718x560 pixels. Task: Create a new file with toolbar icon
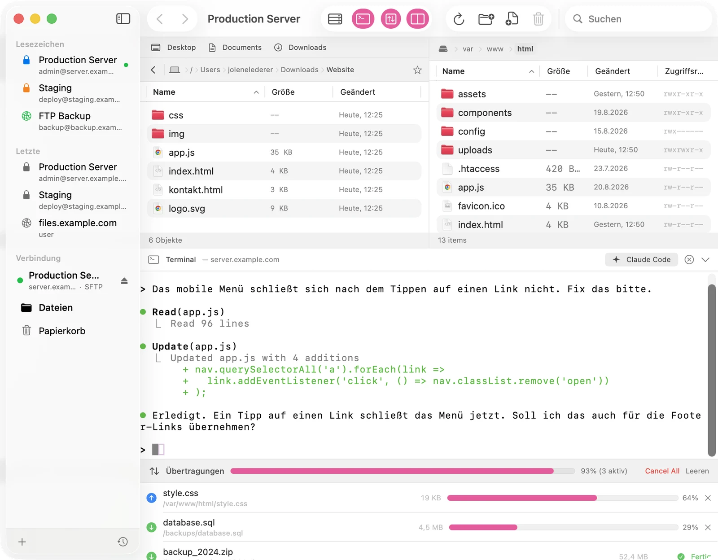click(512, 19)
